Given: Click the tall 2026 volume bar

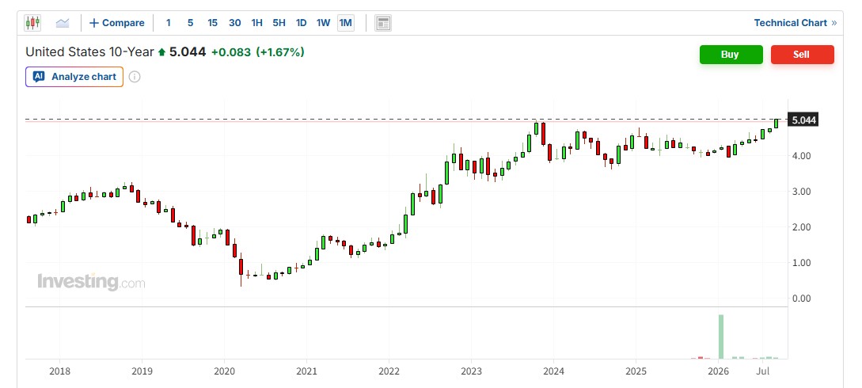Looking at the screenshot, I should [721, 337].
